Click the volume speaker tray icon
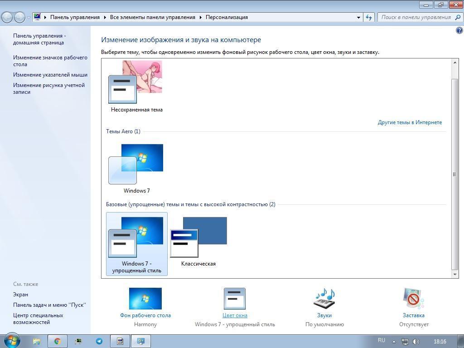The image size is (464, 348). click(416, 342)
